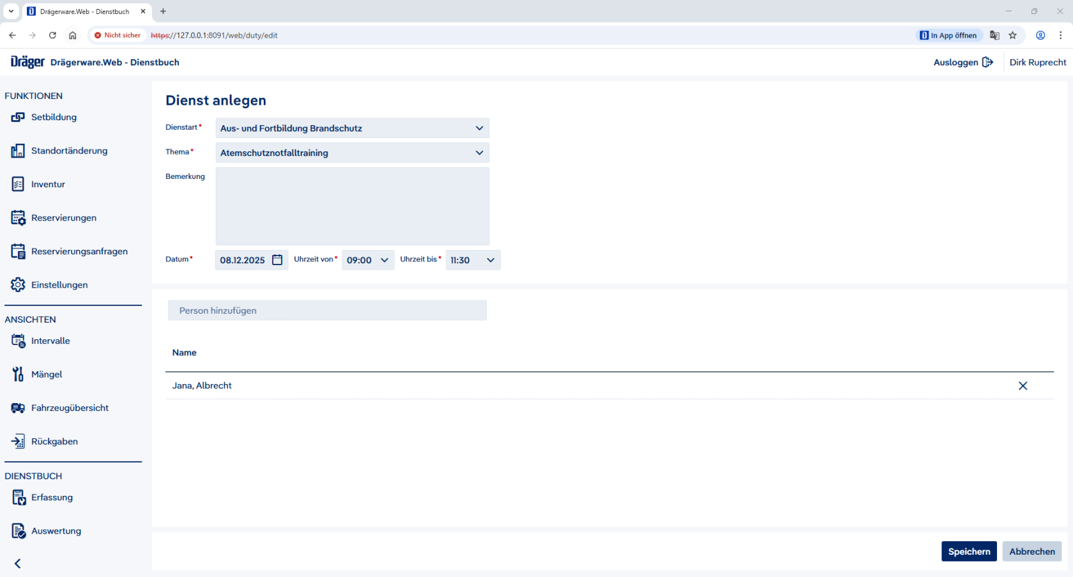Click the Mängel tools icon
This screenshot has width=1073, height=577.
click(18, 374)
